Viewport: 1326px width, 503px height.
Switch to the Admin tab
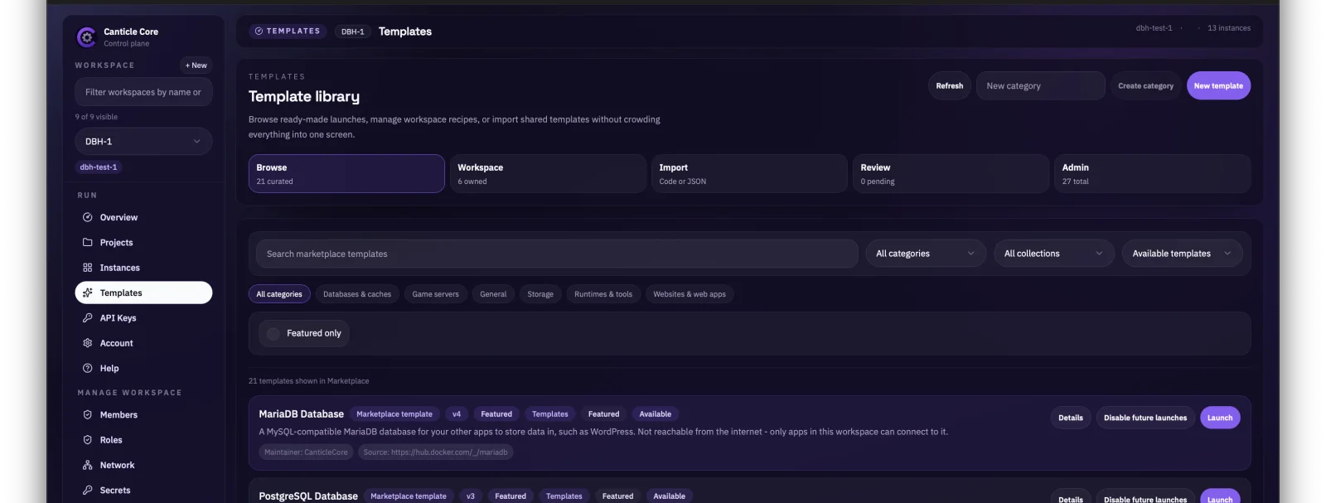[1152, 173]
